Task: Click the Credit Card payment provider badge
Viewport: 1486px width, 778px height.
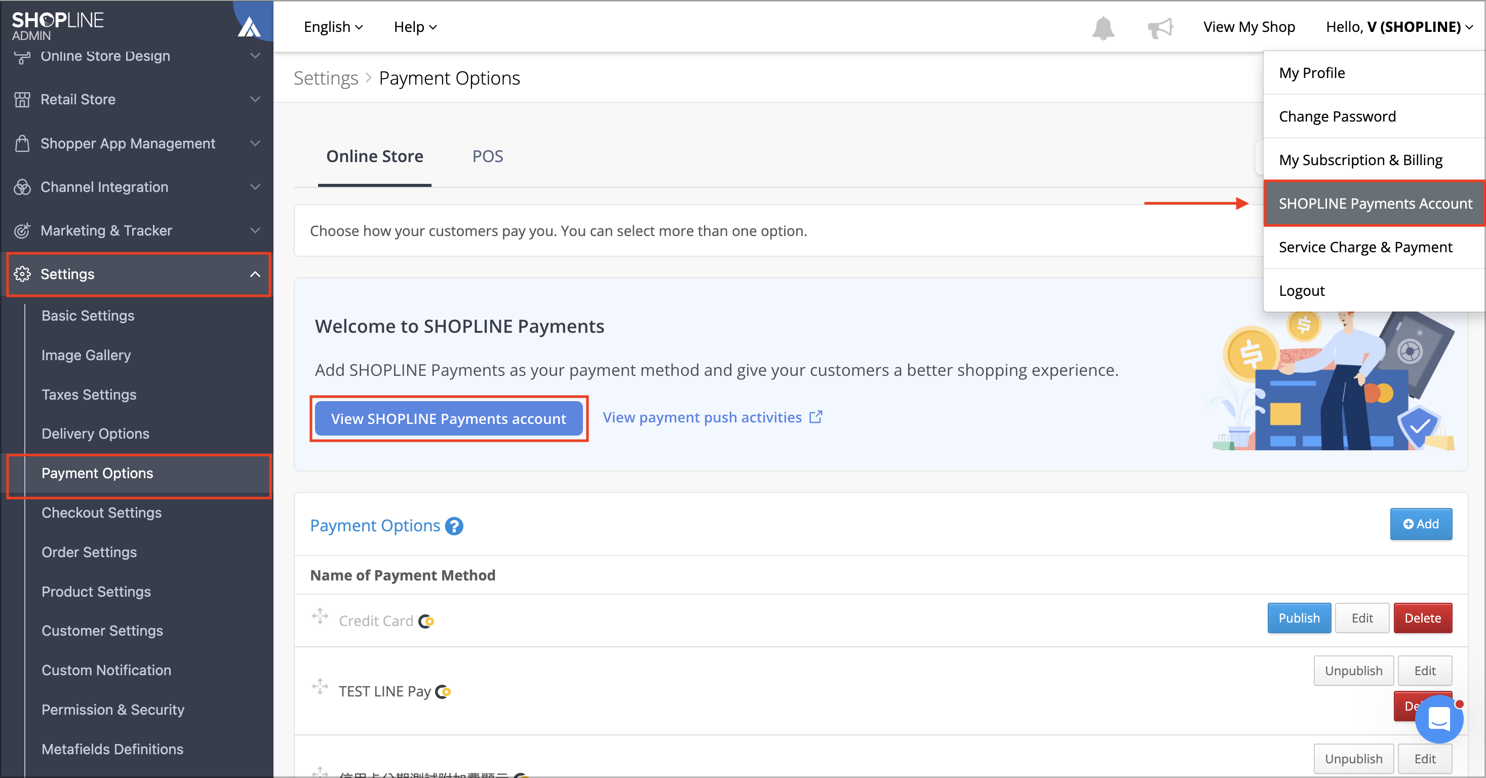Action: [426, 621]
